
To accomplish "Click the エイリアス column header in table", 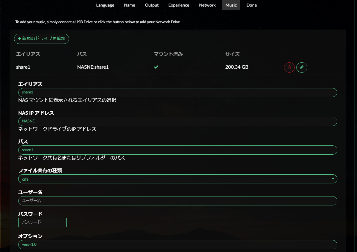I will point(28,54).
